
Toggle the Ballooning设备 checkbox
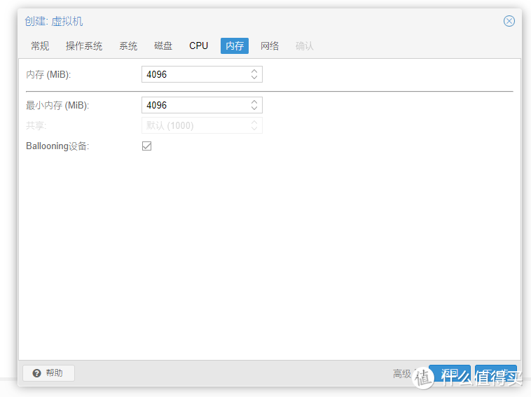(146, 146)
